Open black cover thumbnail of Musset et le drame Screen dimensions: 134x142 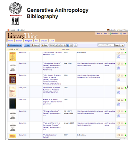pos(13,104)
